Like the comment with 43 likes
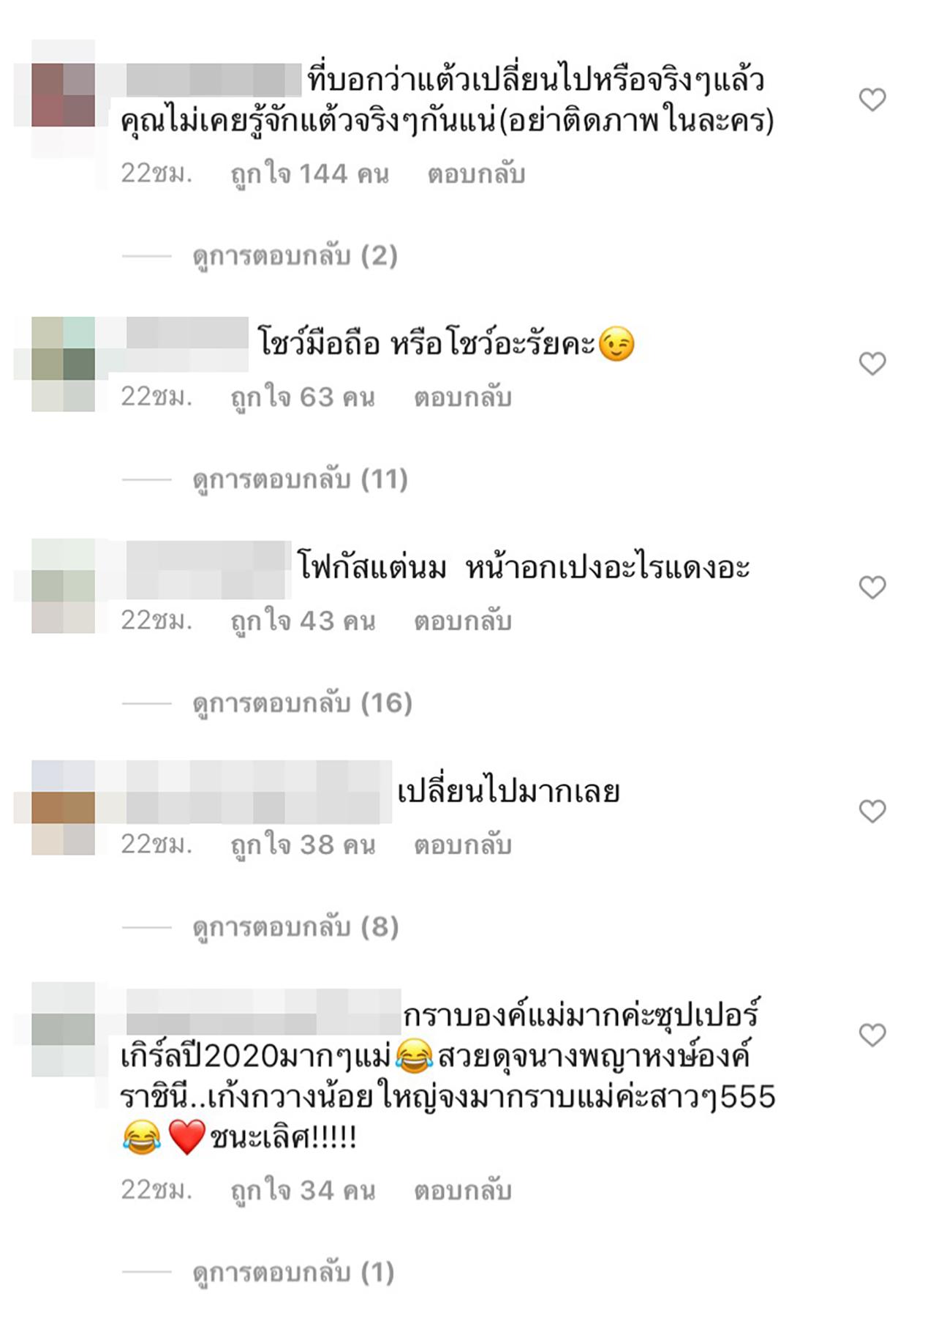936x1318 pixels. pos(872,587)
